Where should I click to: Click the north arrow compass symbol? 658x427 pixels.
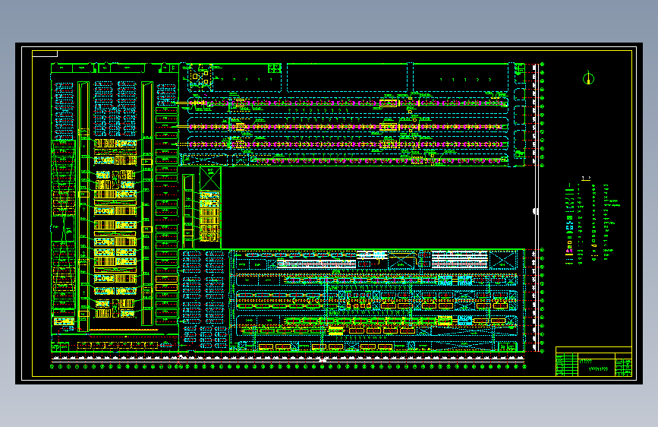point(588,78)
